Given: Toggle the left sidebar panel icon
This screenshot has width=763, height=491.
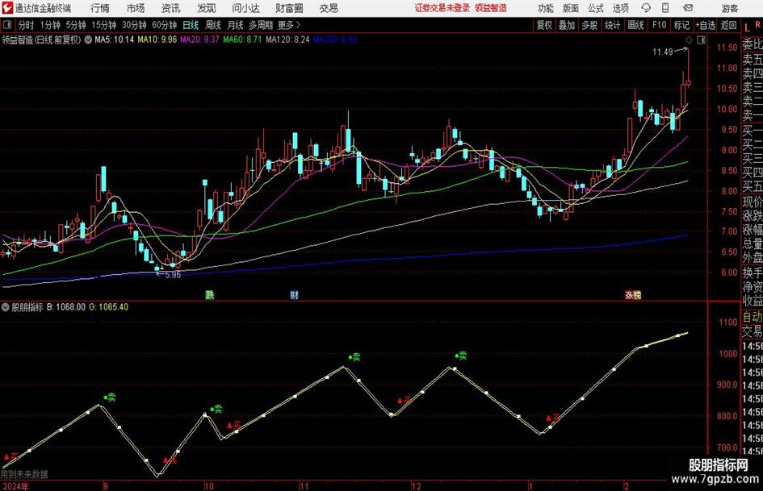Looking at the screenshot, I should [7, 25].
